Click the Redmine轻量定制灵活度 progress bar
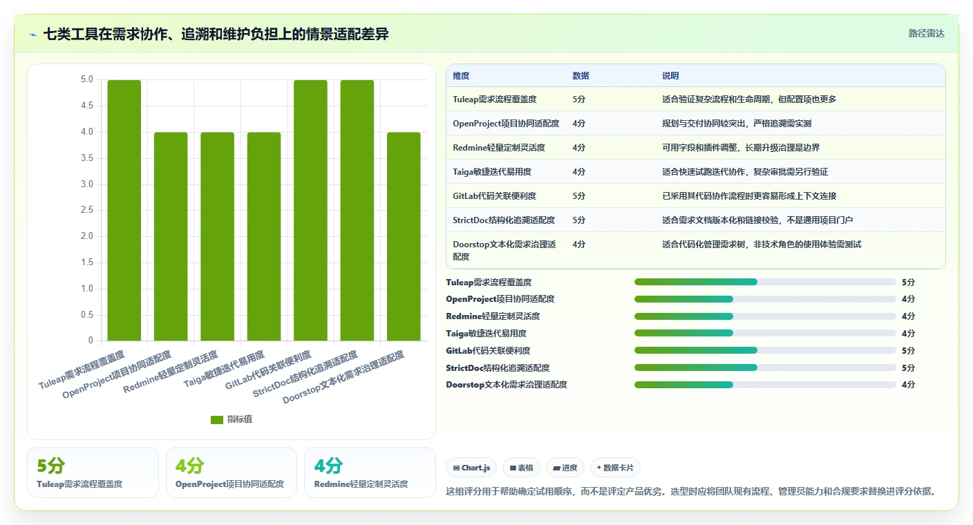 [x=765, y=316]
